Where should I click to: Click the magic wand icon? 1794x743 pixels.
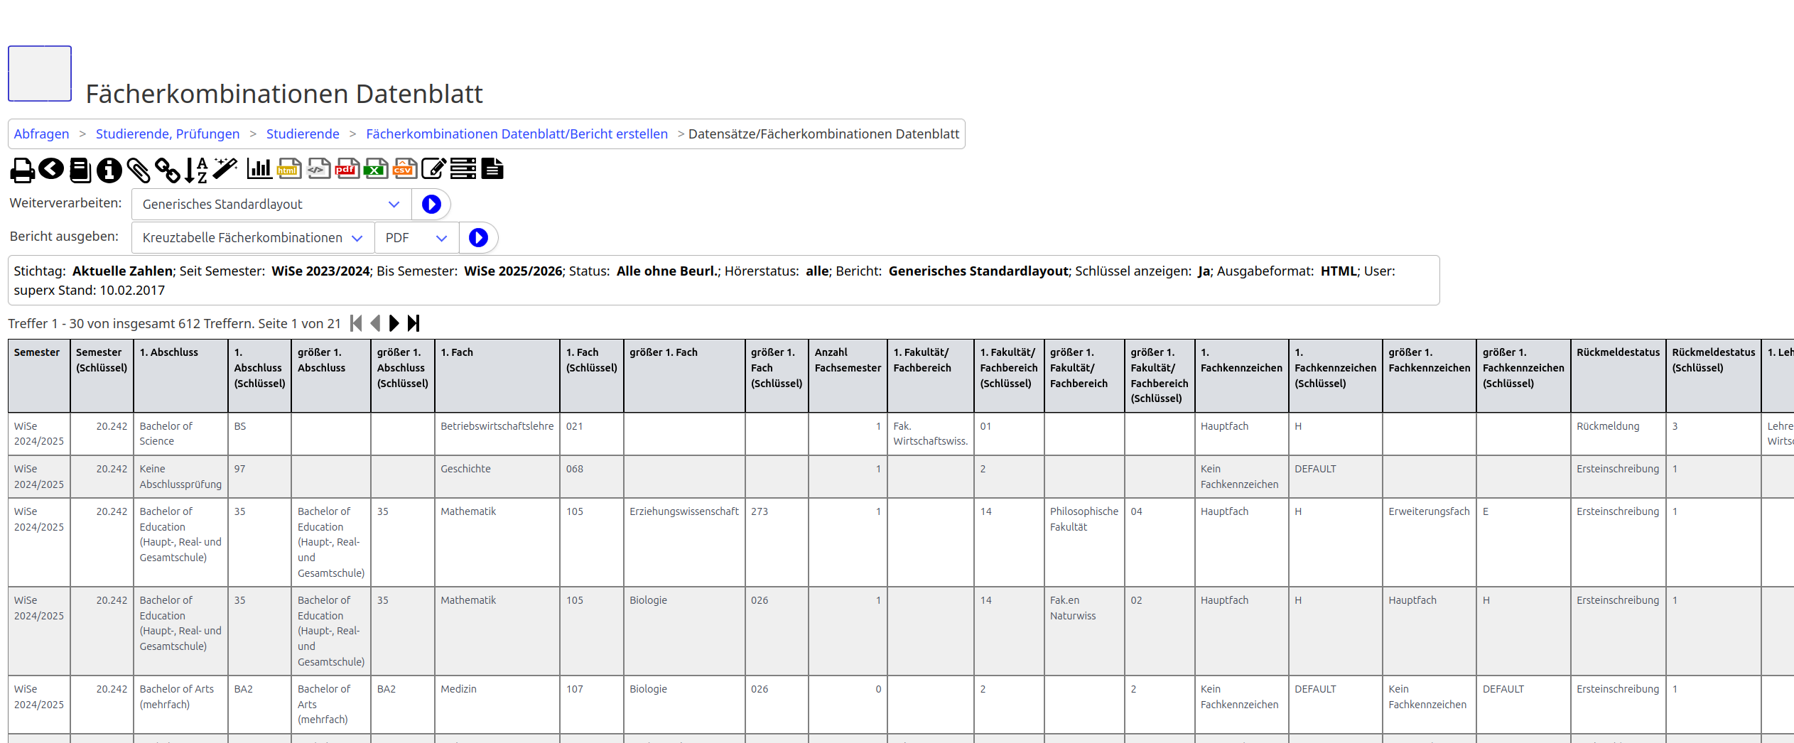point(225,169)
